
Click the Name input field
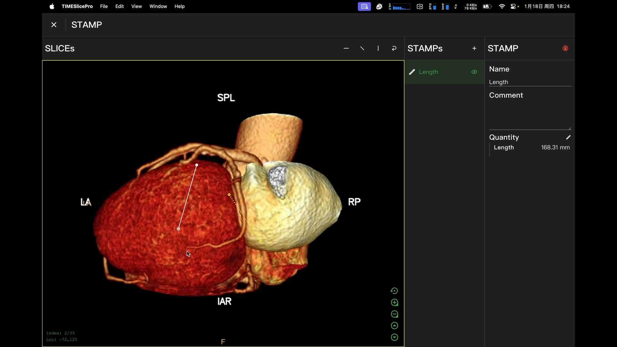tap(530, 82)
